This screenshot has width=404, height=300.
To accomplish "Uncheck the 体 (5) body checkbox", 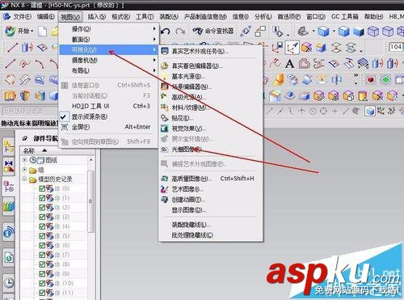I will coord(42,236).
